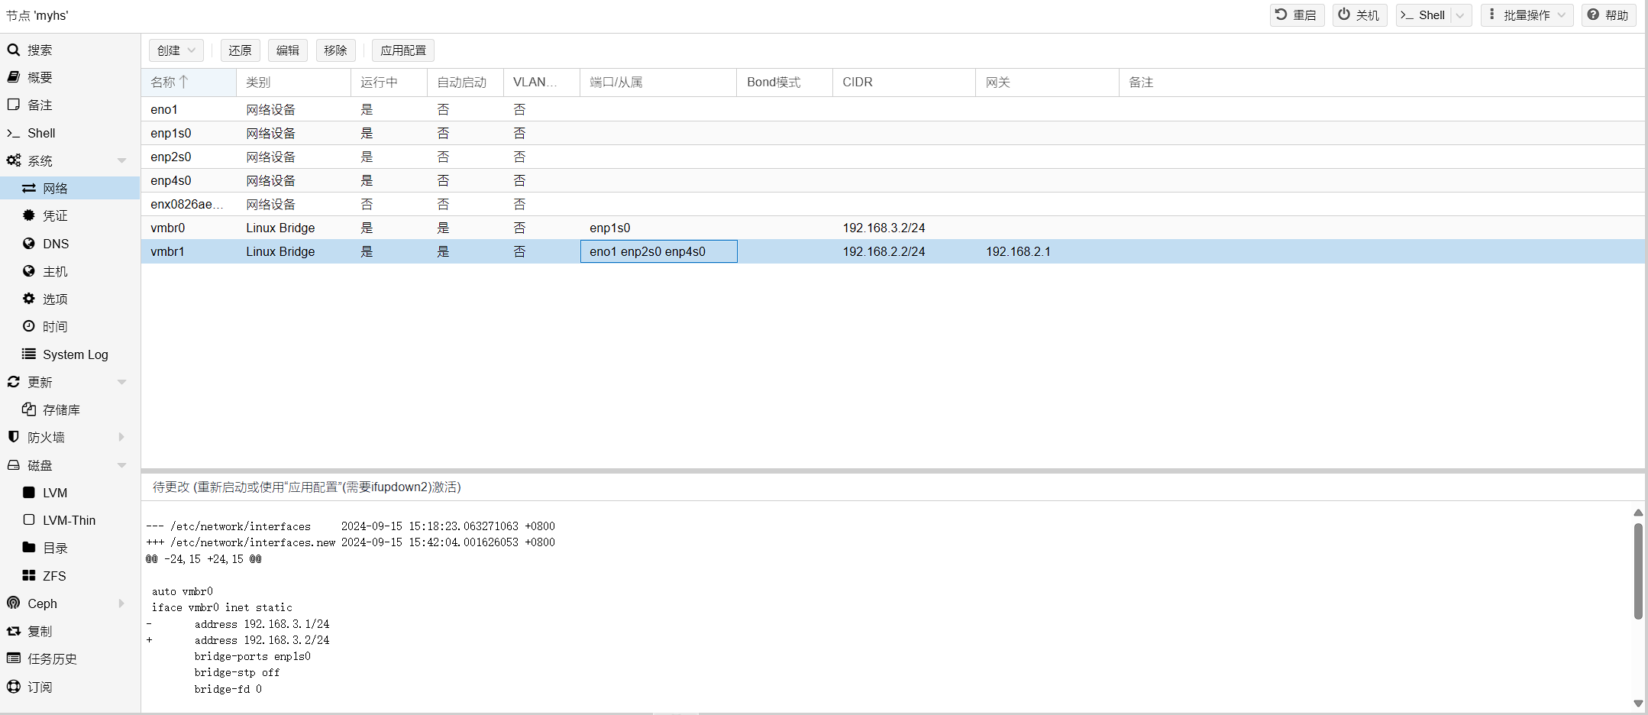This screenshot has width=1648, height=715.
Task: Click the 编辑 edit button
Action: [288, 50]
